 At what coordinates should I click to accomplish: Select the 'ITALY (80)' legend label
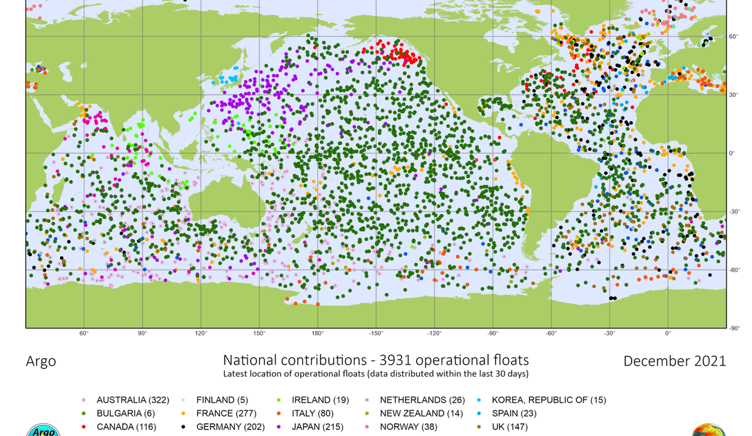click(x=313, y=413)
